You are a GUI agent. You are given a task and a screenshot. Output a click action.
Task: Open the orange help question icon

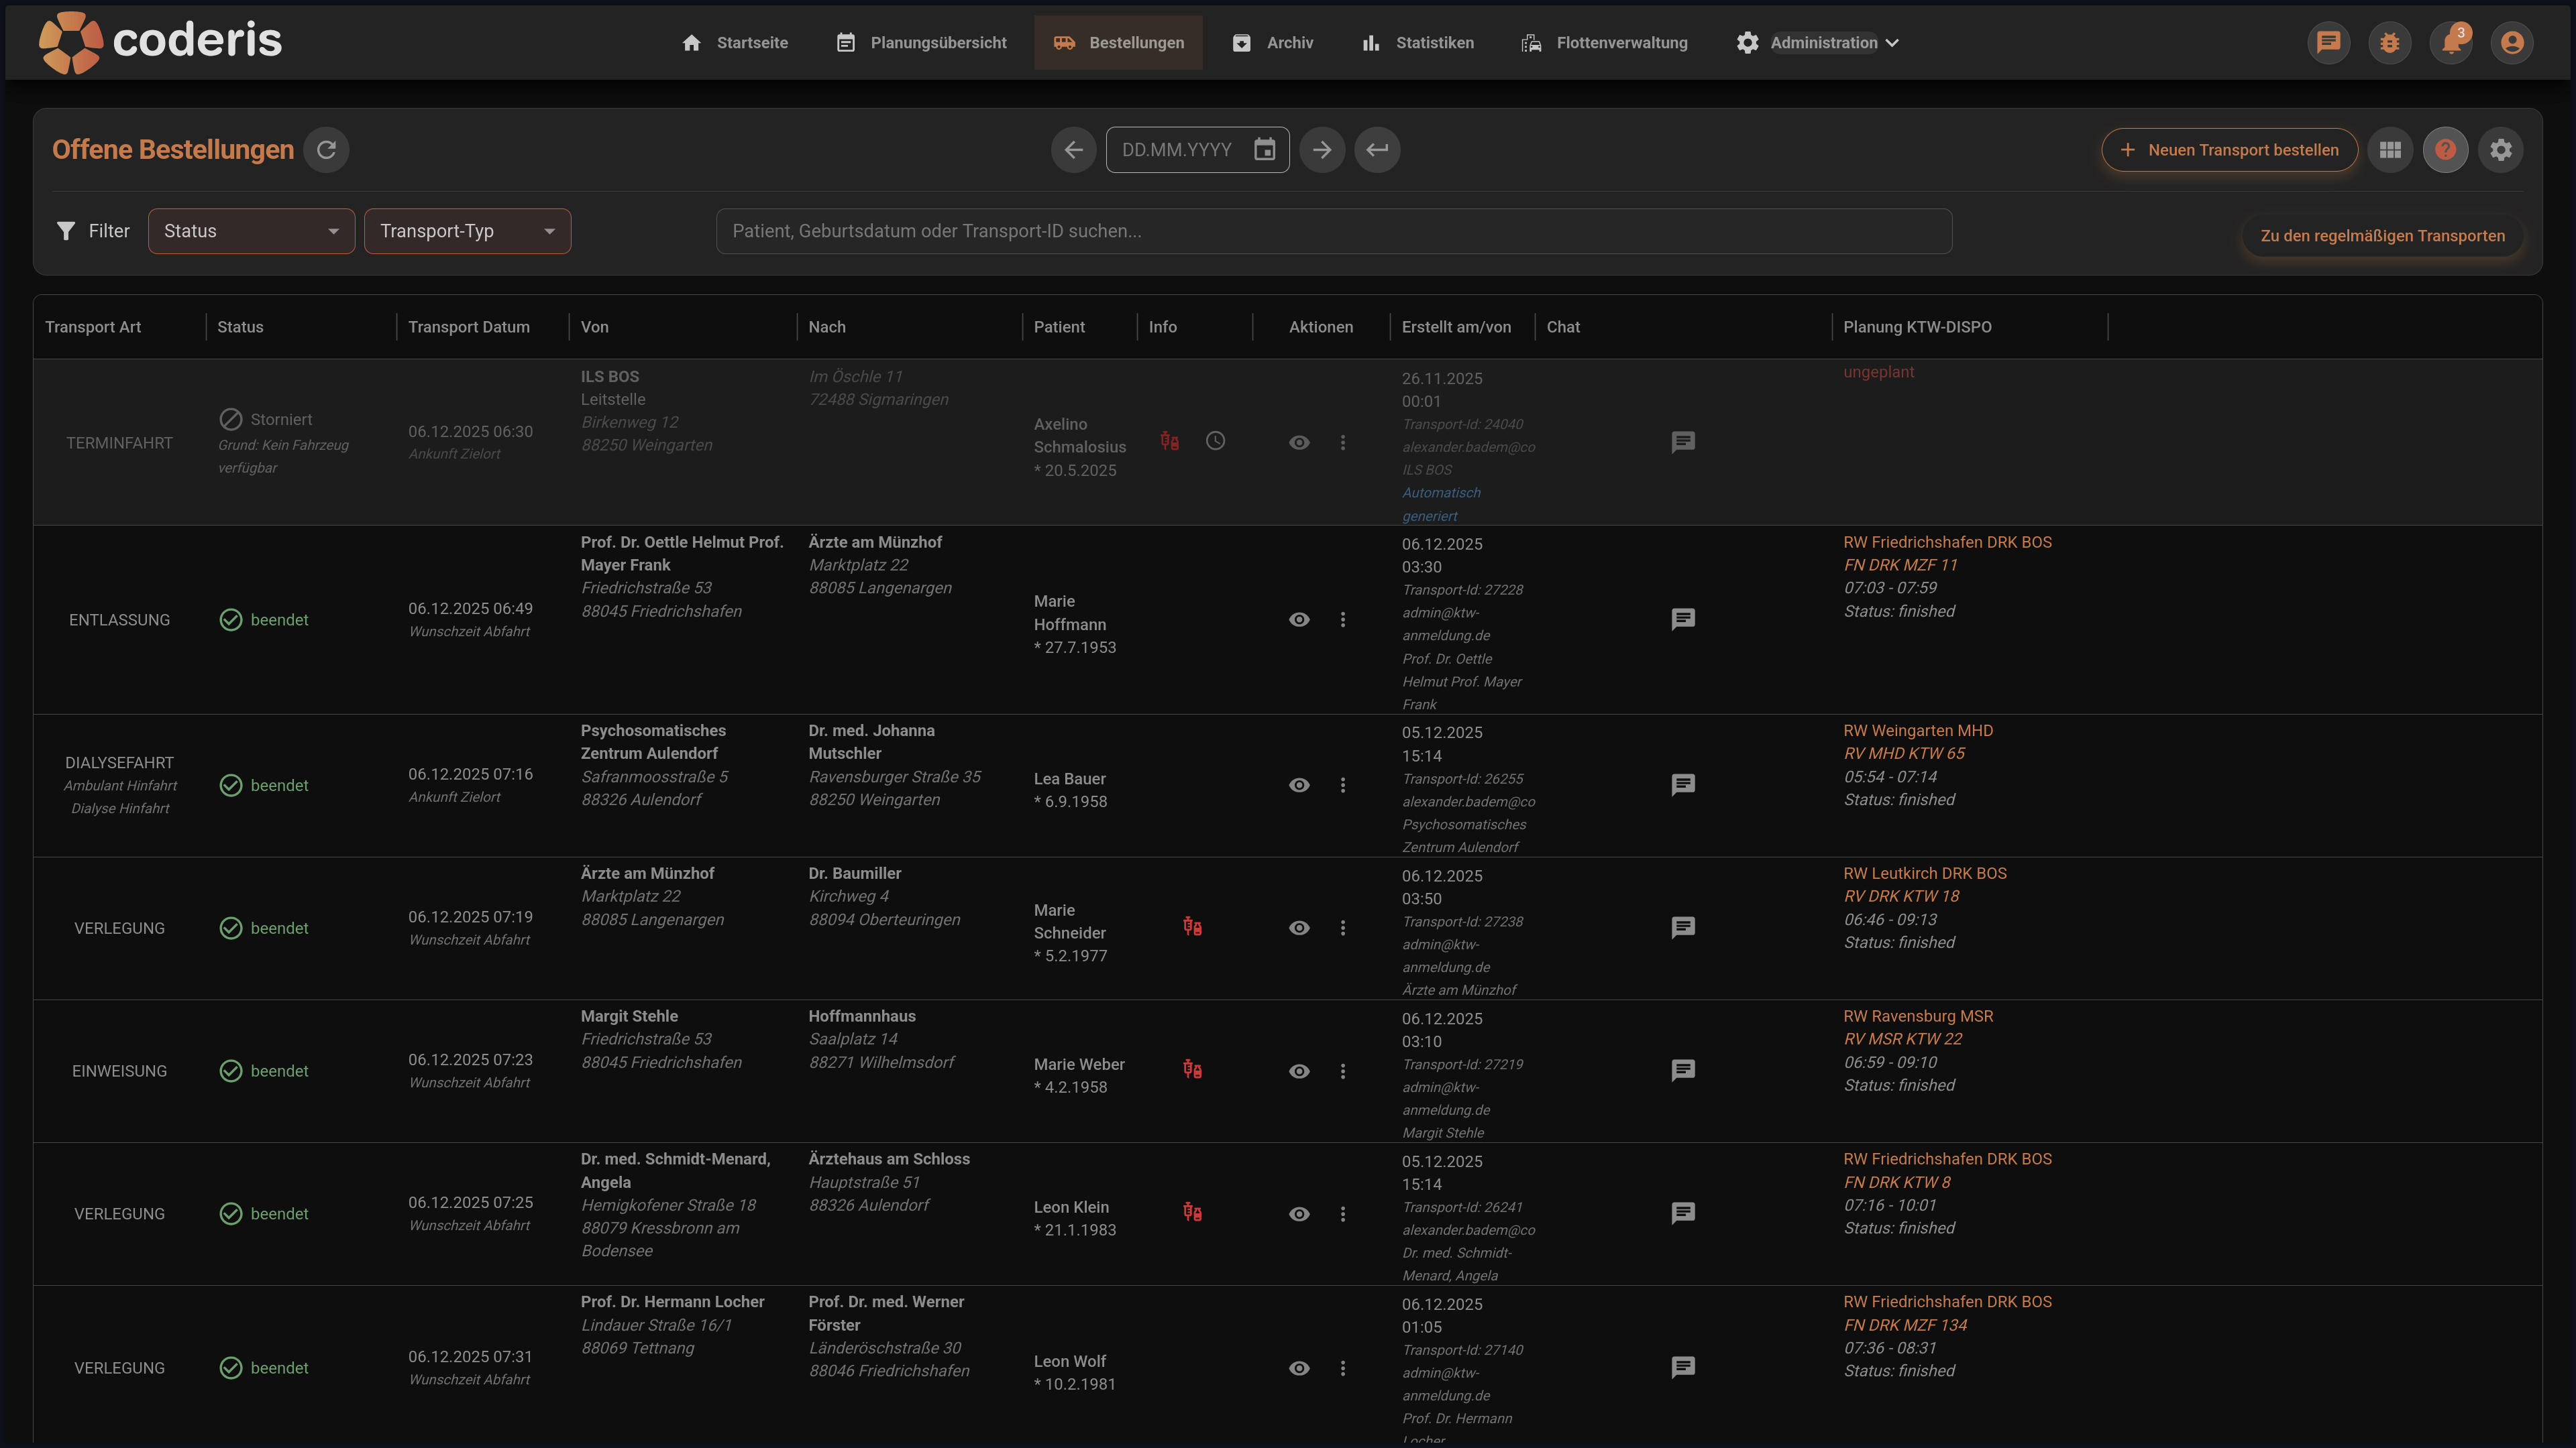[2445, 150]
